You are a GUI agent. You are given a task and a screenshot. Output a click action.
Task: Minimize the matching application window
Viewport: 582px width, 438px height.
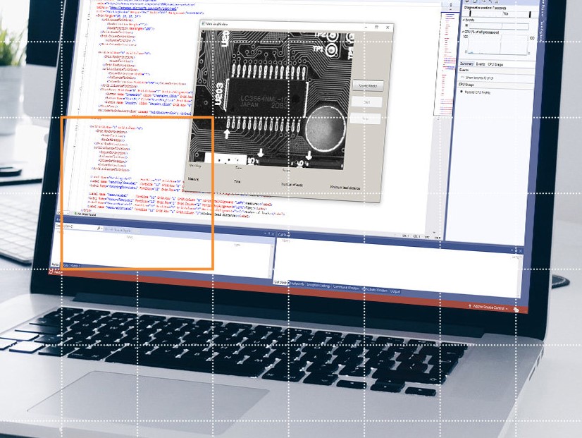366,26
